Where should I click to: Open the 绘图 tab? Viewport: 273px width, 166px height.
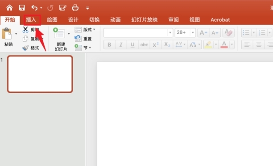52,20
